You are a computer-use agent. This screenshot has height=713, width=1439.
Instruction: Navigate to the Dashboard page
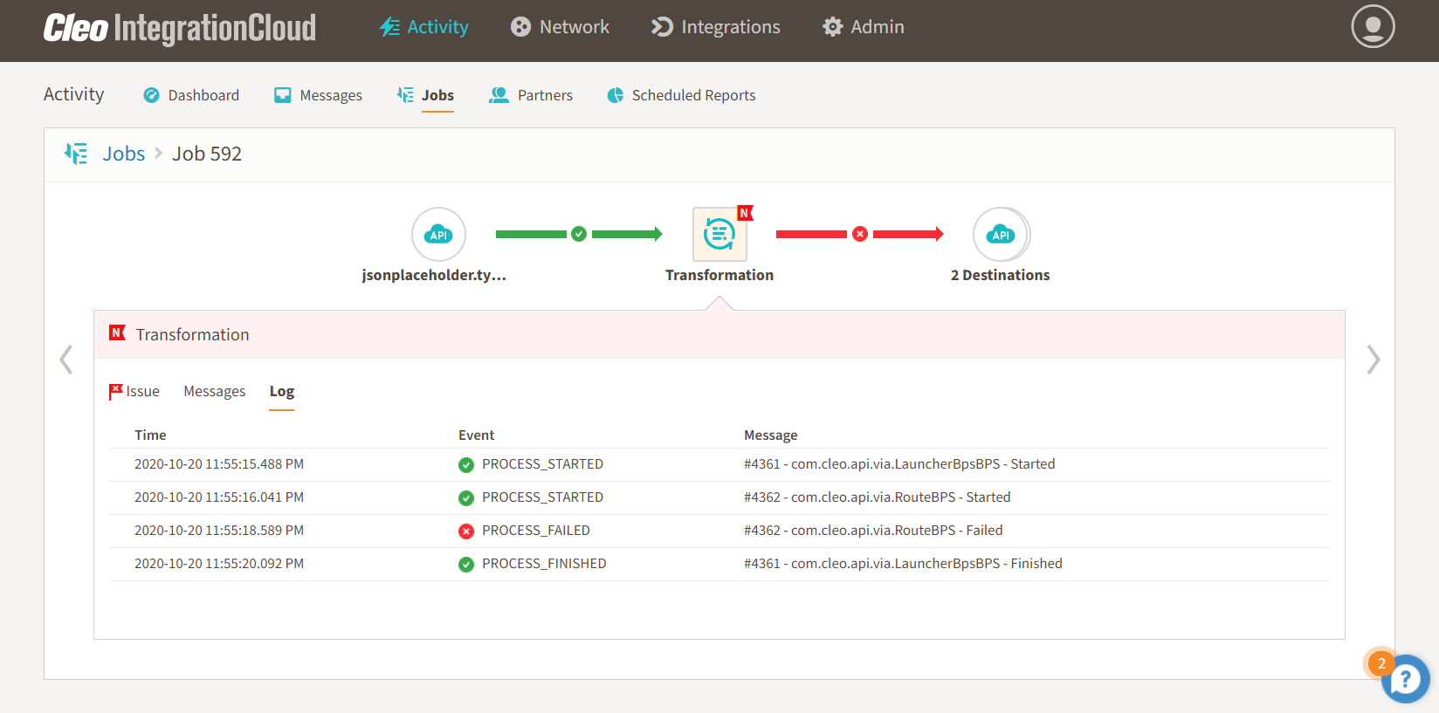[x=191, y=95]
